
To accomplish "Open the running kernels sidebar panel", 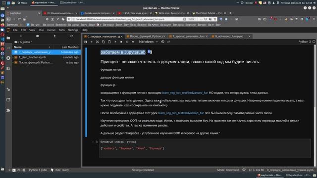I will 8,58.
